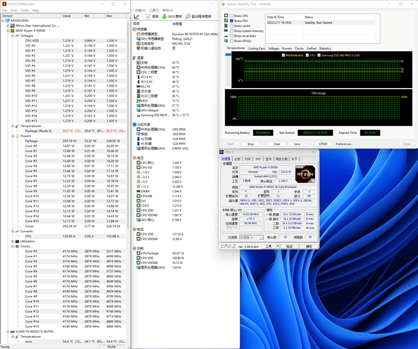Uncheck the Samsung SSD 960 PRO graph checkbox

point(319,55)
